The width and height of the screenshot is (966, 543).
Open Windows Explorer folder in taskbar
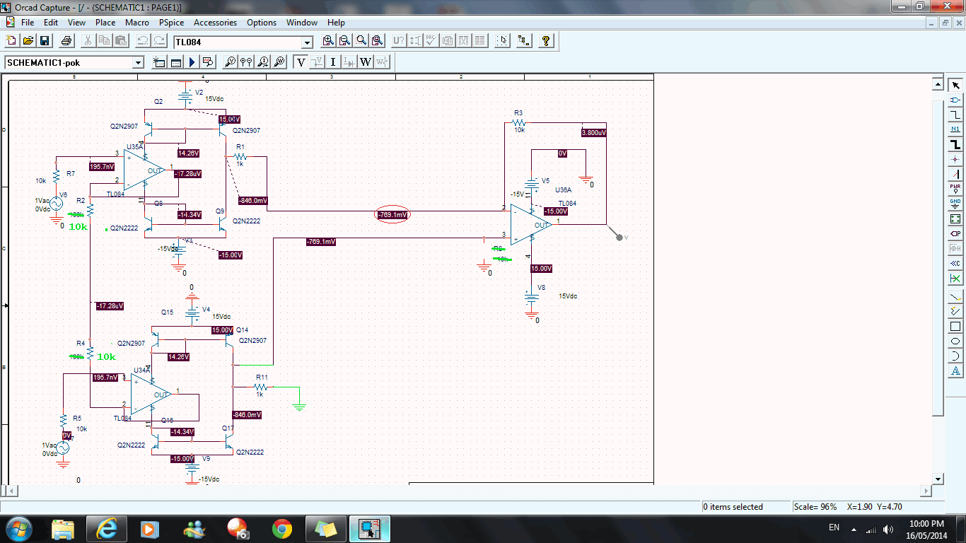click(x=62, y=528)
